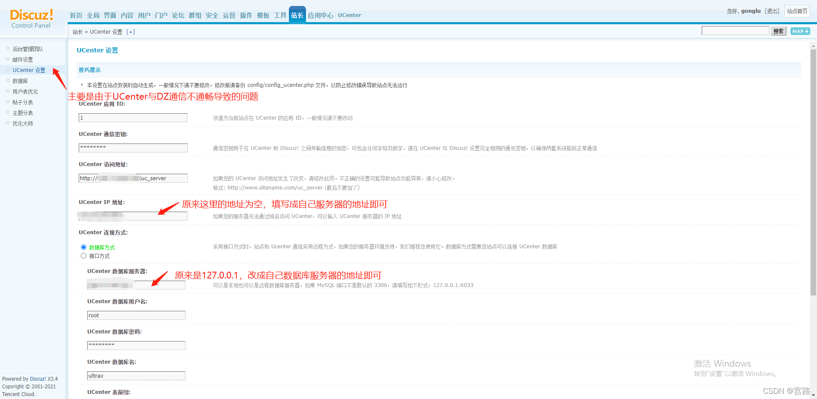Image resolution: width=817 pixels, height=399 pixels.
Task: Click the UCenter 通信密钥 field
Action: click(x=133, y=148)
